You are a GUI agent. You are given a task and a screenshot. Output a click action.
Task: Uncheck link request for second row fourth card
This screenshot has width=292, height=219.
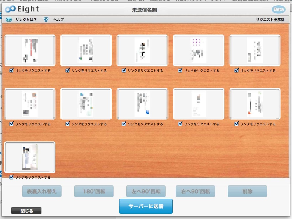[180, 124]
